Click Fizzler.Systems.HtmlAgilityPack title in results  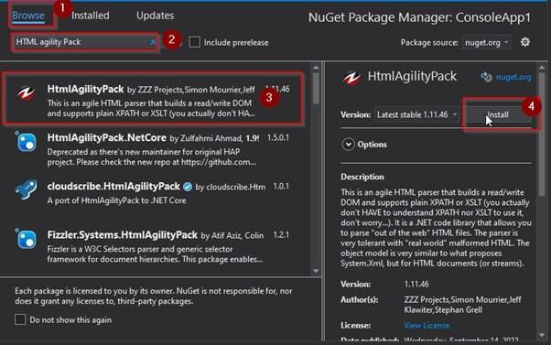click(122, 235)
